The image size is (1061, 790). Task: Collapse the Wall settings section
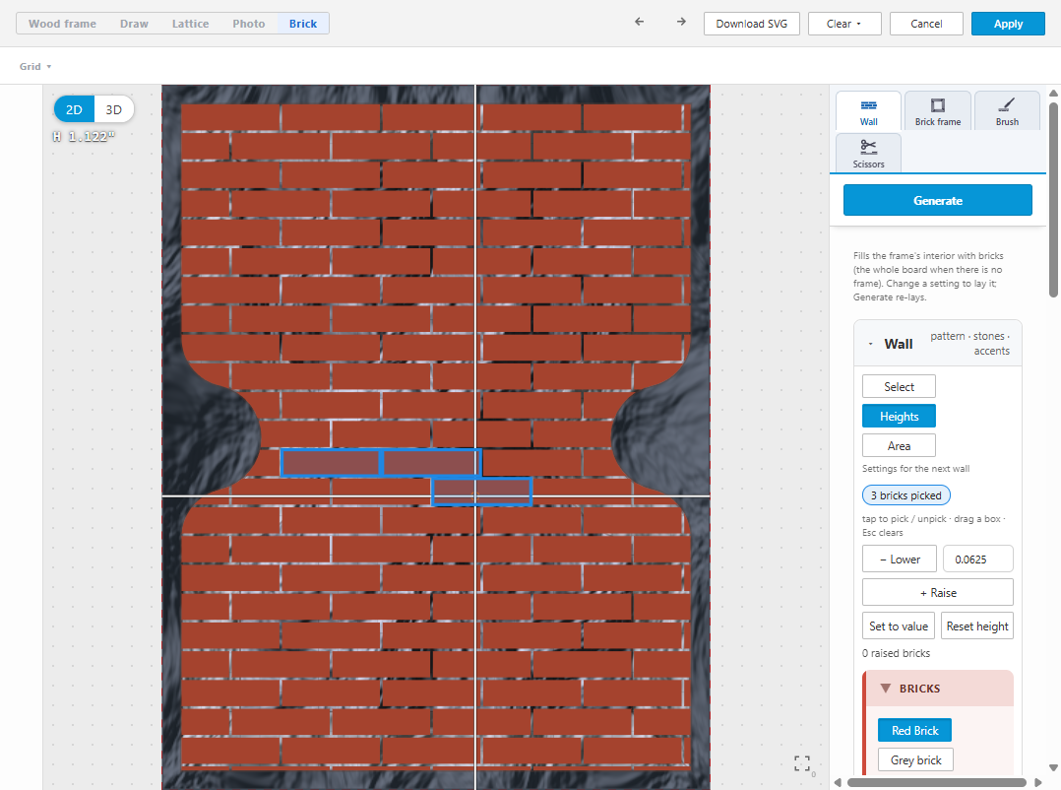click(x=870, y=344)
